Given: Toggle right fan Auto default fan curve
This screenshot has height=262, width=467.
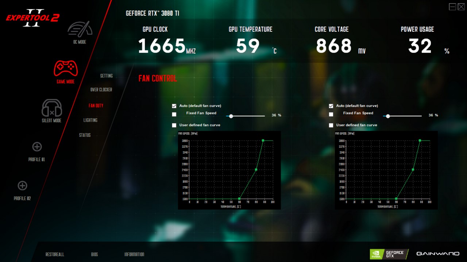Looking at the screenshot, I should pyautogui.click(x=331, y=106).
